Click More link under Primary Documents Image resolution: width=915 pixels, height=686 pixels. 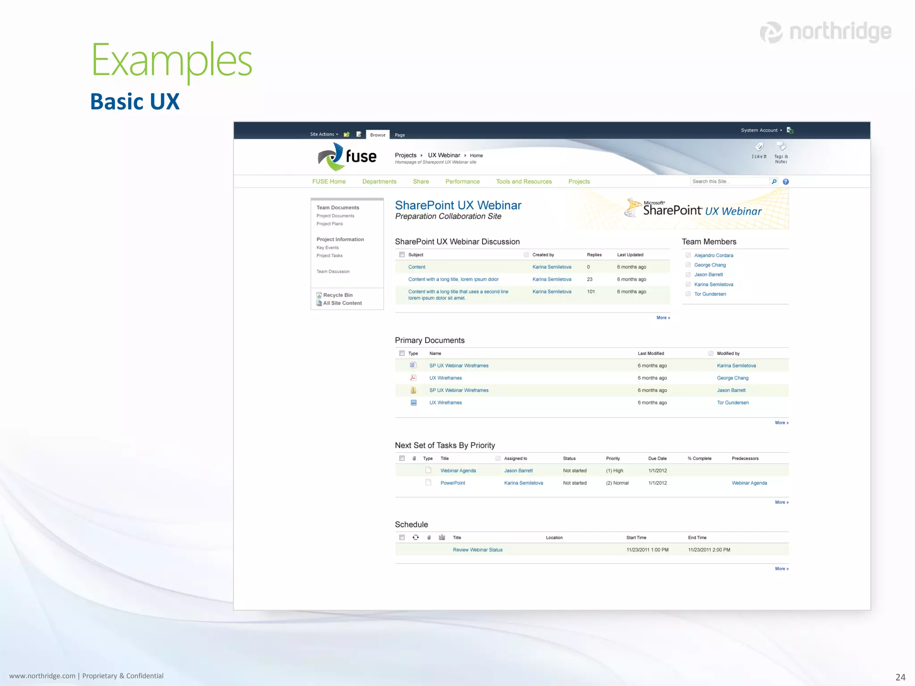(781, 422)
